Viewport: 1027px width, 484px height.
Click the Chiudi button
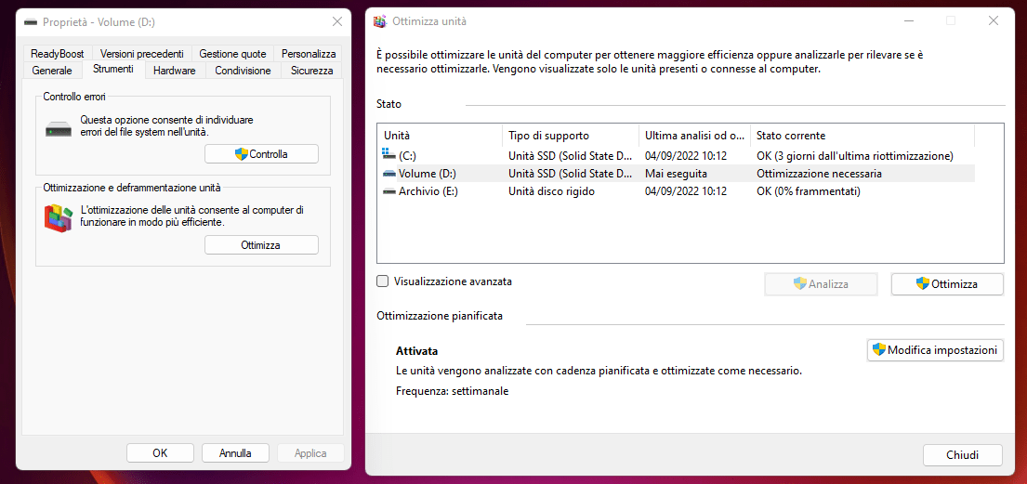click(x=962, y=455)
